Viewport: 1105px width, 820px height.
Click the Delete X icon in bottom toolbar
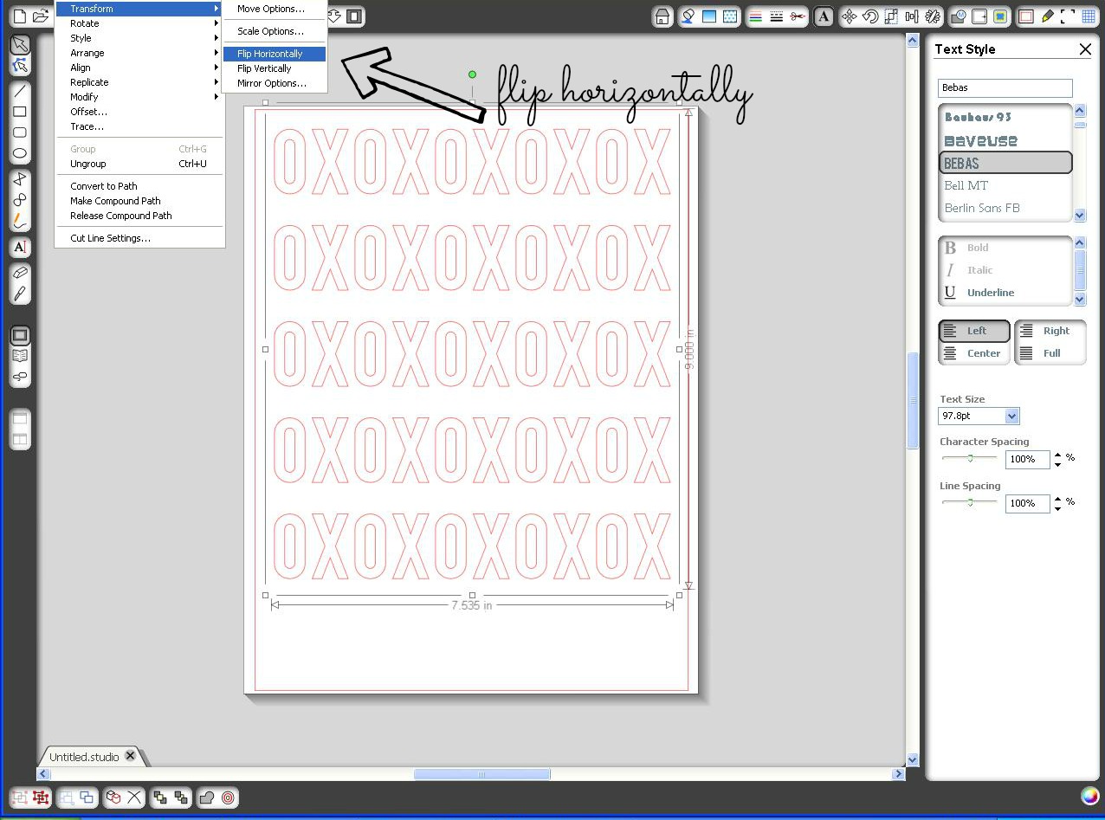pyautogui.click(x=134, y=797)
